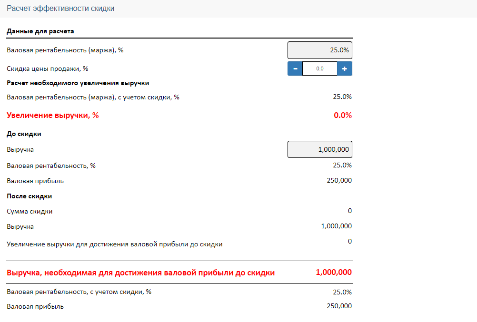The width and height of the screenshot is (477, 322).
Task: Click the 'До скидки' section heading
Action: point(24,134)
